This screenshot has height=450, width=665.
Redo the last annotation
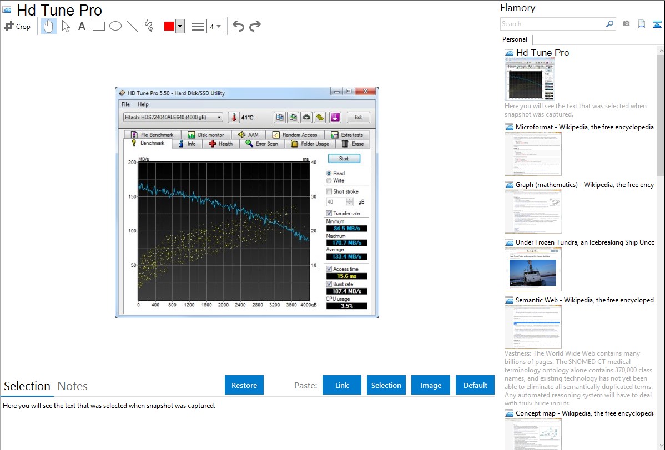tap(255, 26)
